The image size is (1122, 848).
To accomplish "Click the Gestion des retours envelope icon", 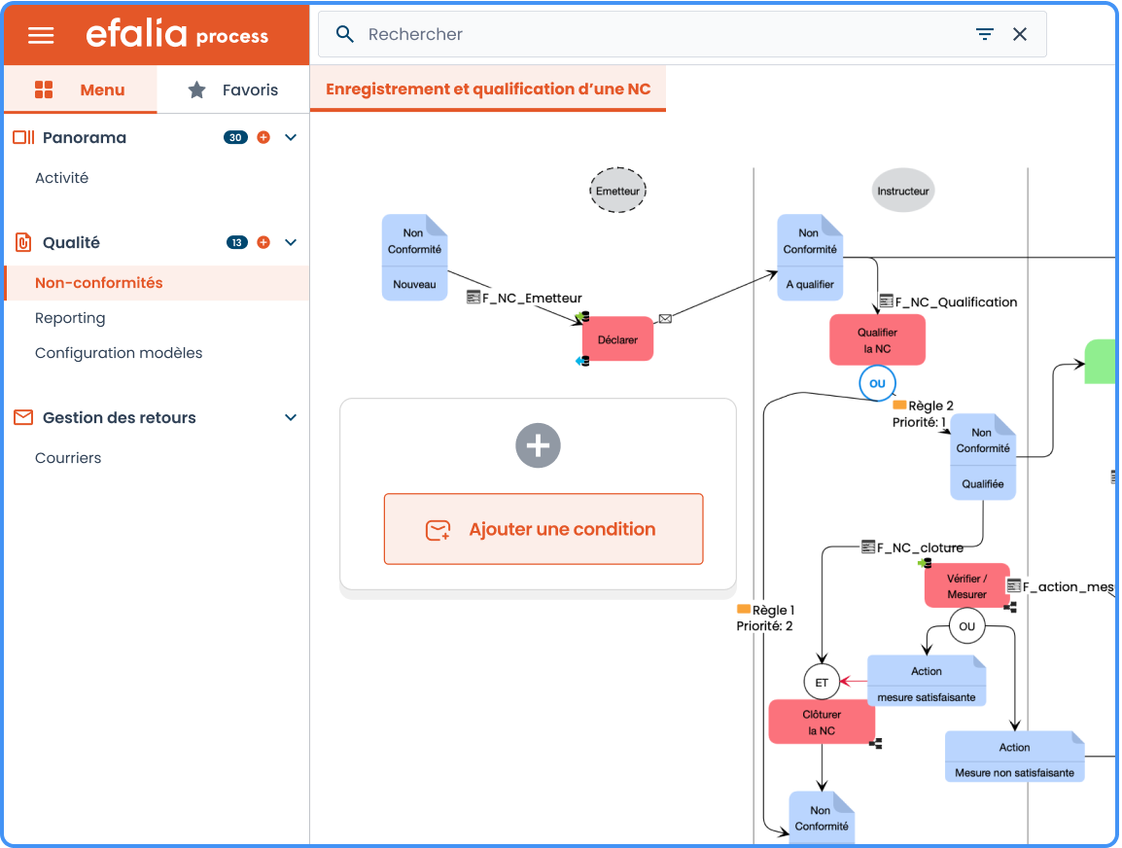I will pyautogui.click(x=23, y=417).
